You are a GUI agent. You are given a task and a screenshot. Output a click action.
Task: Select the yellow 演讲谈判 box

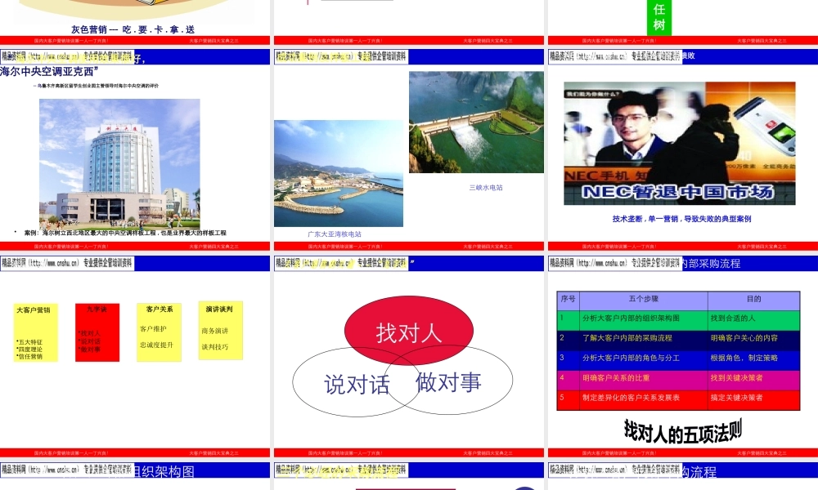(x=221, y=331)
